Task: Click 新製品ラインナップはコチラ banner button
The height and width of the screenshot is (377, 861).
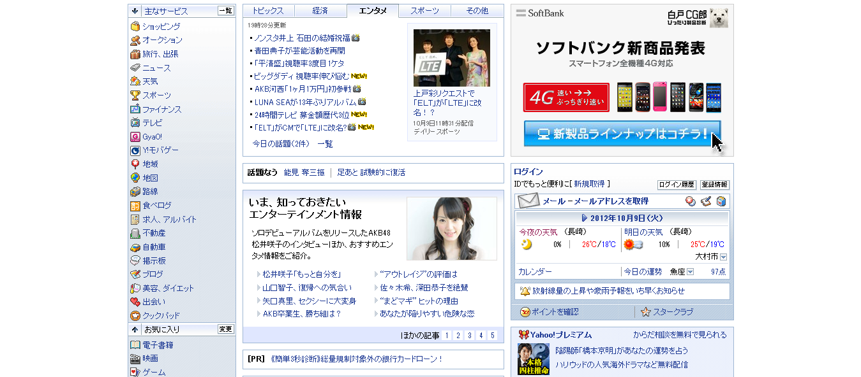Action: pos(622,134)
